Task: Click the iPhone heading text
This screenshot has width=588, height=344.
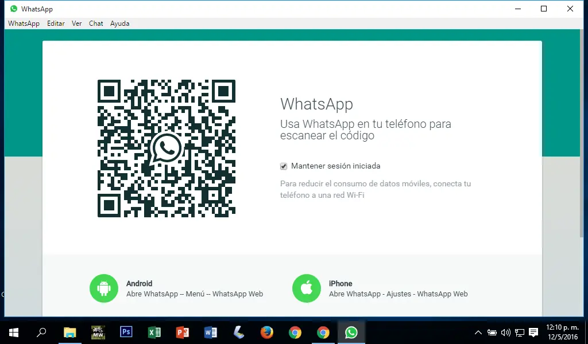Action: pos(341,283)
